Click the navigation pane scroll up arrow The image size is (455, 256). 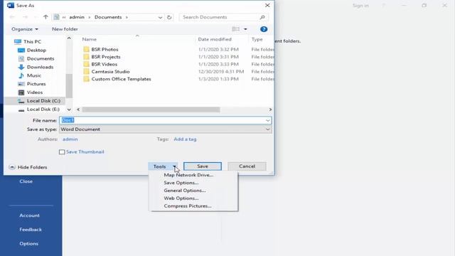(69, 38)
